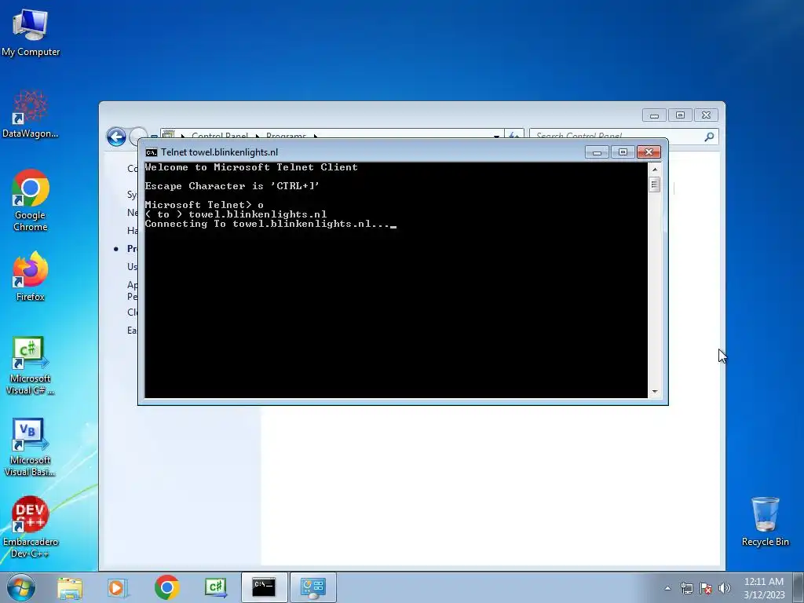Click the Control Panel refresh button
This screenshot has width=804, height=603.
(x=514, y=135)
